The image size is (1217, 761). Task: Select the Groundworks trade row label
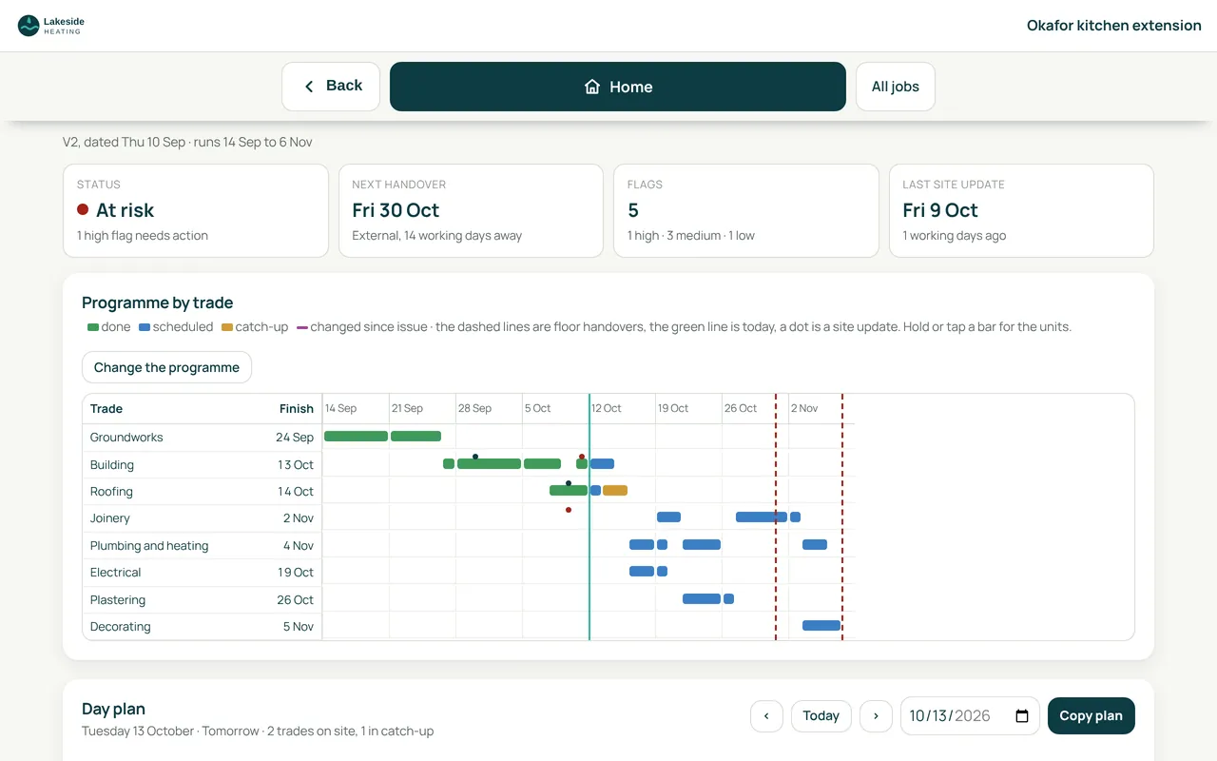click(x=126, y=438)
